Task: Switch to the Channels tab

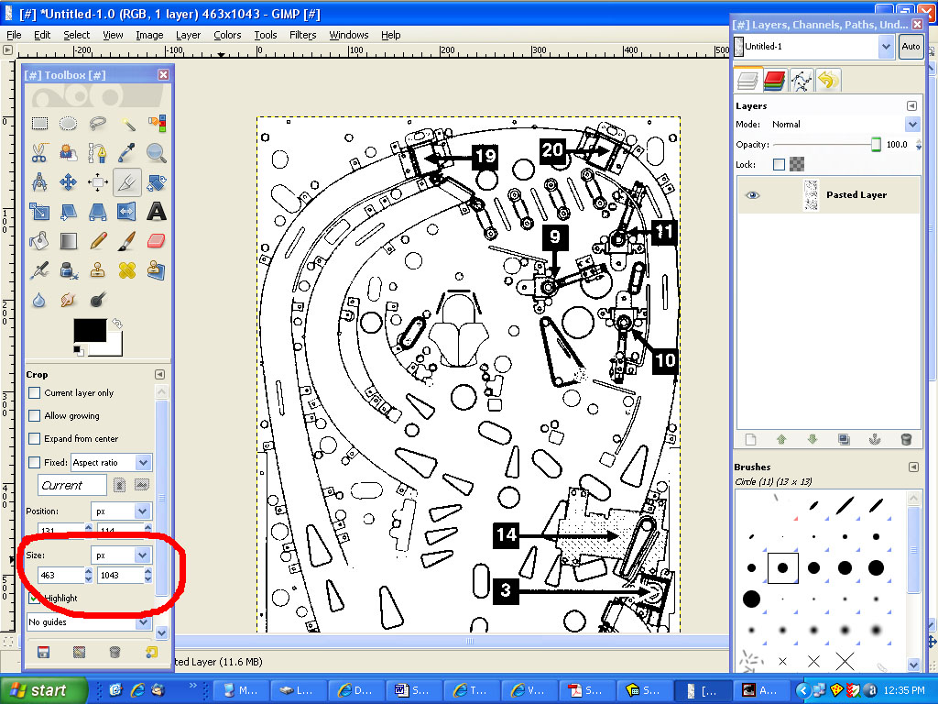Action: click(x=775, y=81)
